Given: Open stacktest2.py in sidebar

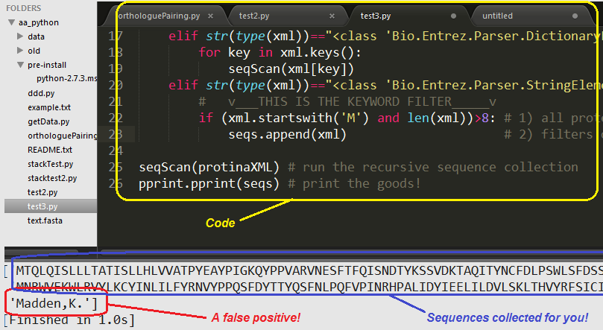Looking at the screenshot, I should pos(52,178).
